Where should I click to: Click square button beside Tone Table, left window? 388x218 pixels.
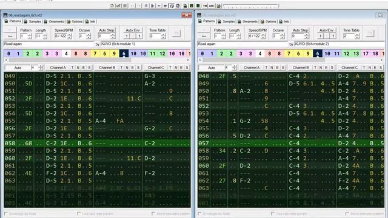pyautogui.click(x=176, y=33)
